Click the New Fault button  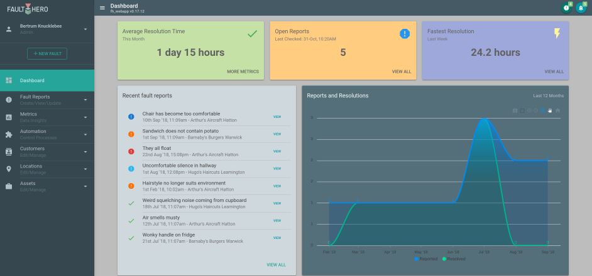47,54
